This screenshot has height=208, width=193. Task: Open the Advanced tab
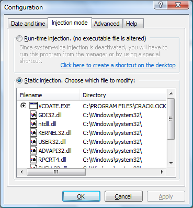click(107, 24)
